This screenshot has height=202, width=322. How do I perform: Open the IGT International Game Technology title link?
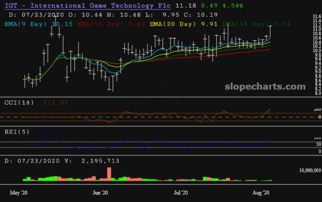(x=88, y=6)
